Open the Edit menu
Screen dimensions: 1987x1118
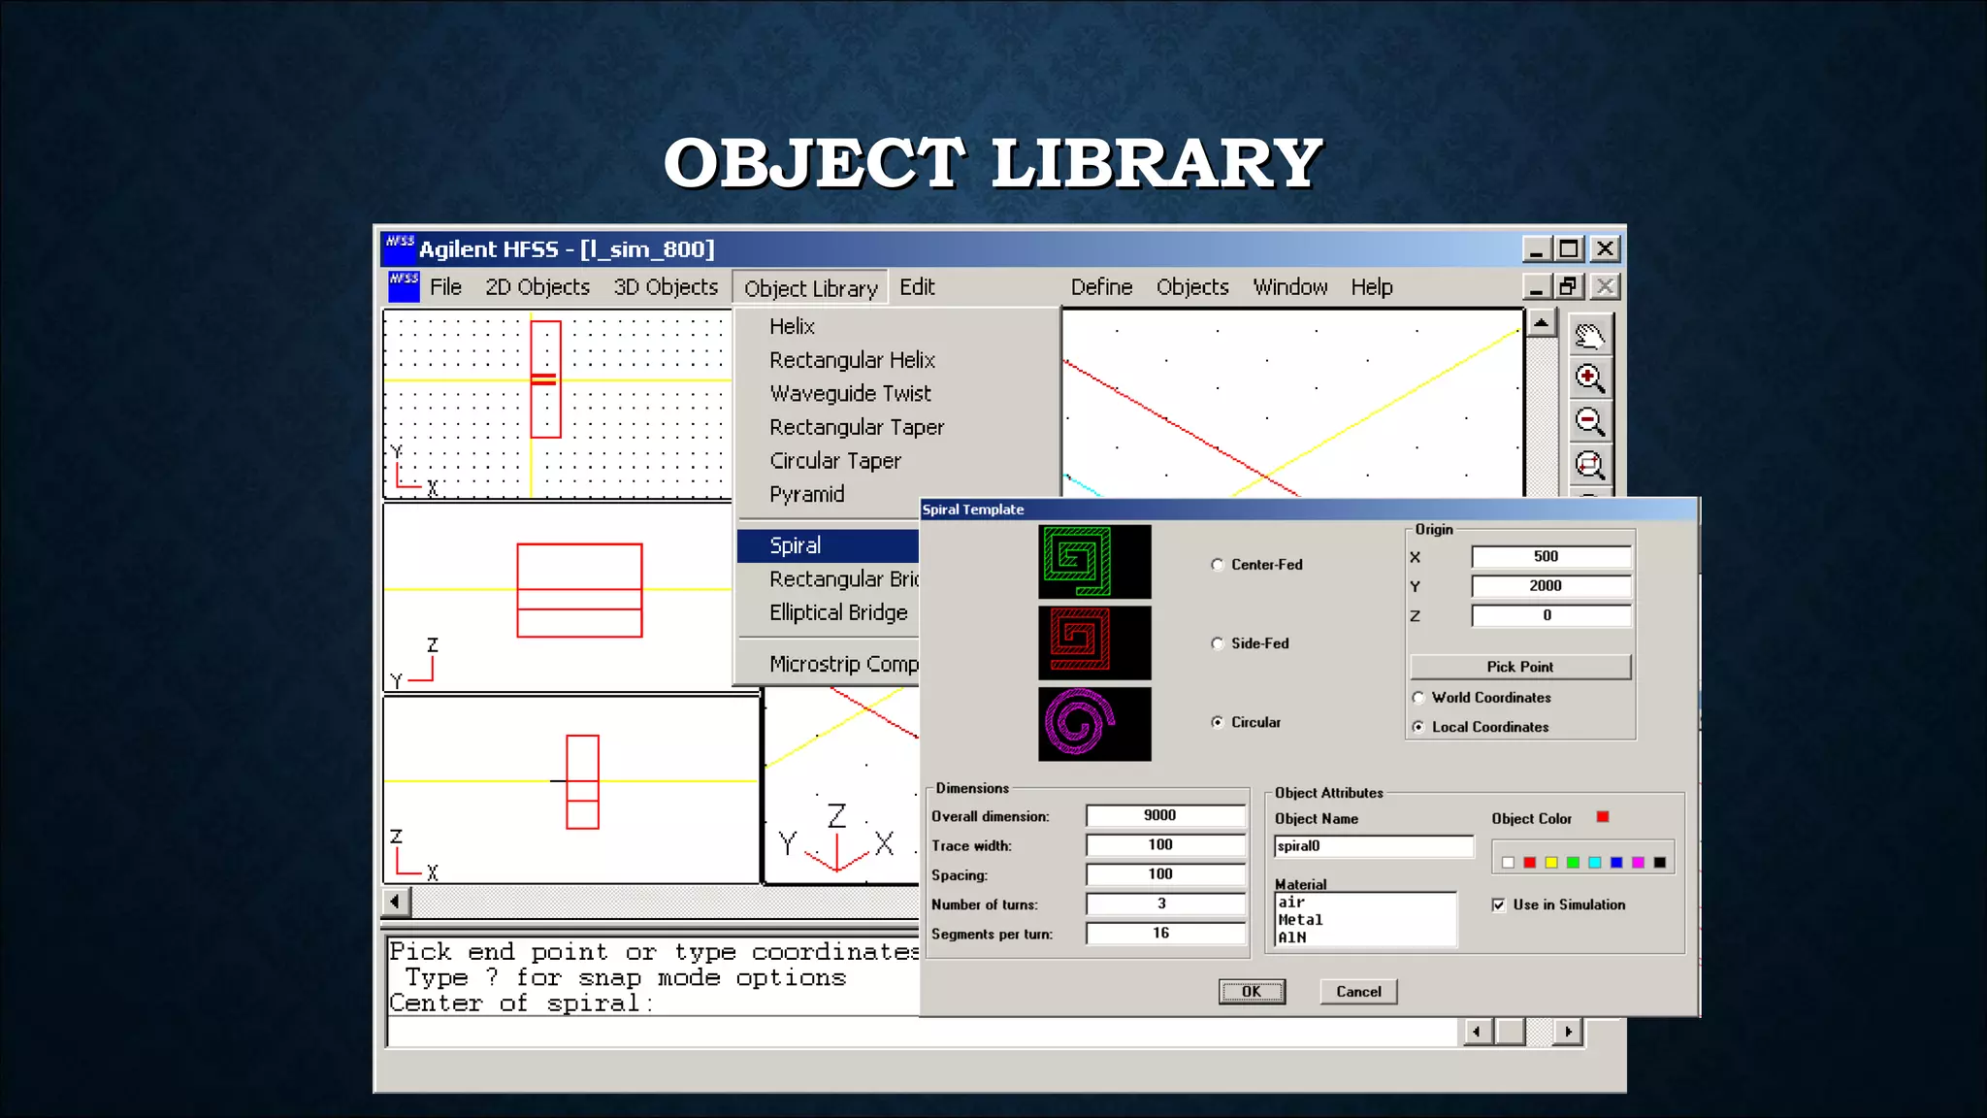917,287
